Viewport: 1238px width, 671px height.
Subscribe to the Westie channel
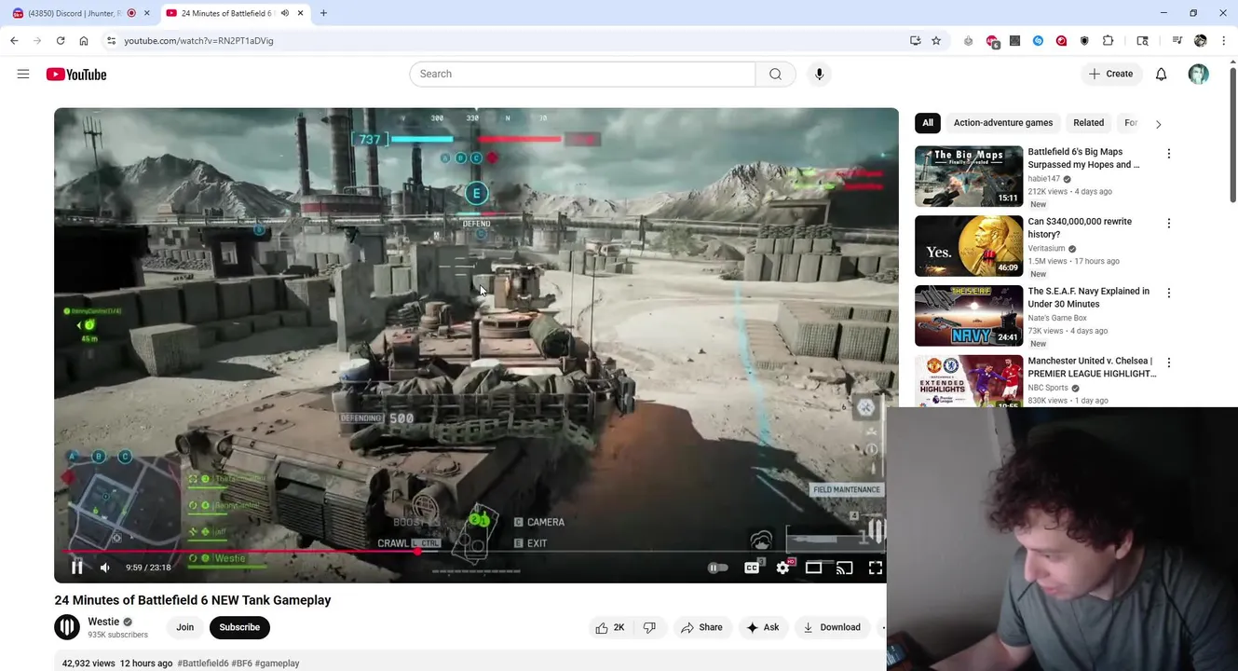click(x=239, y=627)
